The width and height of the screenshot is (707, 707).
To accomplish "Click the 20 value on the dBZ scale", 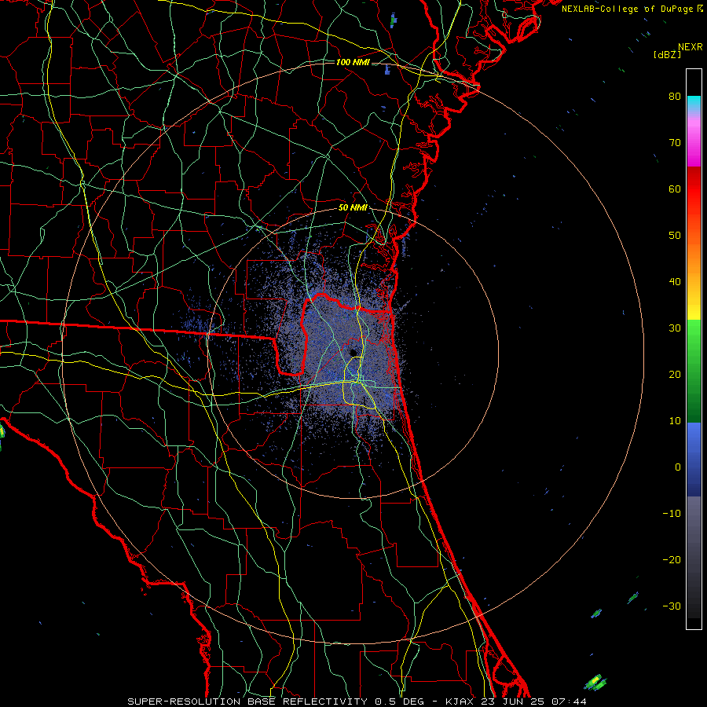I will tap(675, 375).
